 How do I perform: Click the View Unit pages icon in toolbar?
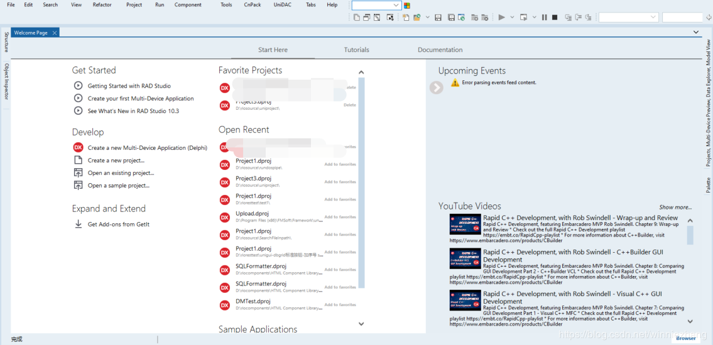(x=357, y=18)
